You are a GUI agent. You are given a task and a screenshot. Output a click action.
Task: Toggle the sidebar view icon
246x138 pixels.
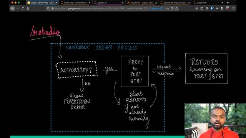point(202,8)
